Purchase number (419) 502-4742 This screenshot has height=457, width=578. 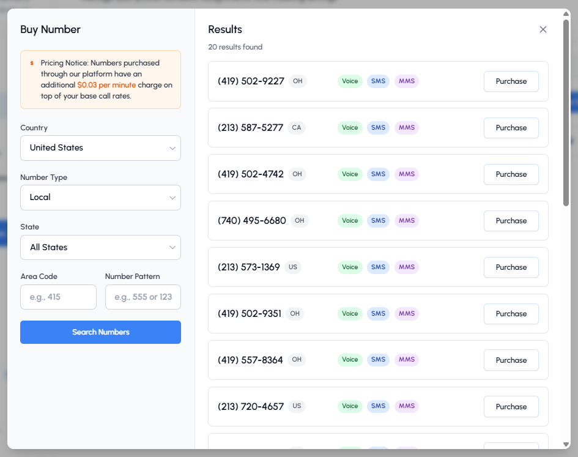[511, 174]
